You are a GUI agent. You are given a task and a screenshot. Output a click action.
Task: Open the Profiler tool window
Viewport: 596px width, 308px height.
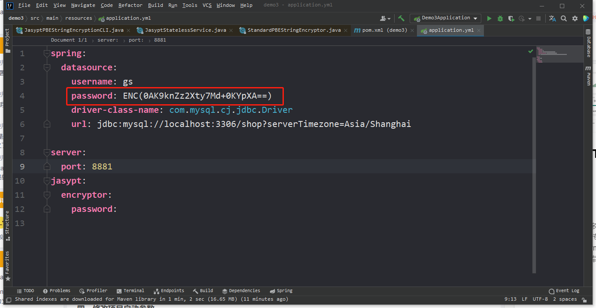pyautogui.click(x=93, y=291)
